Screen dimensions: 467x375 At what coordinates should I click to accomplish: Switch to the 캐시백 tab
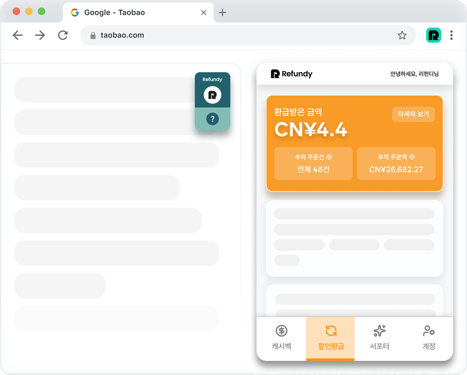281,338
